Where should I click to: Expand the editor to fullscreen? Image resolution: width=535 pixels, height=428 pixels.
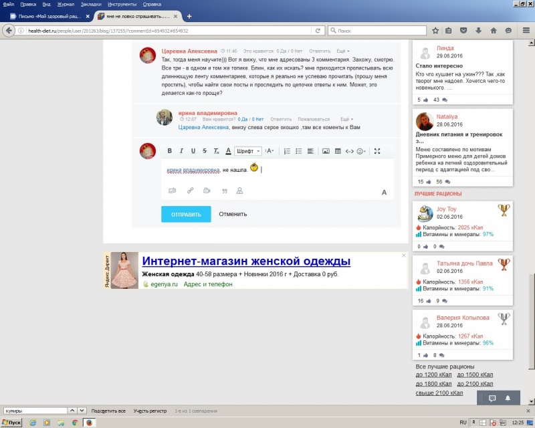pos(377,151)
